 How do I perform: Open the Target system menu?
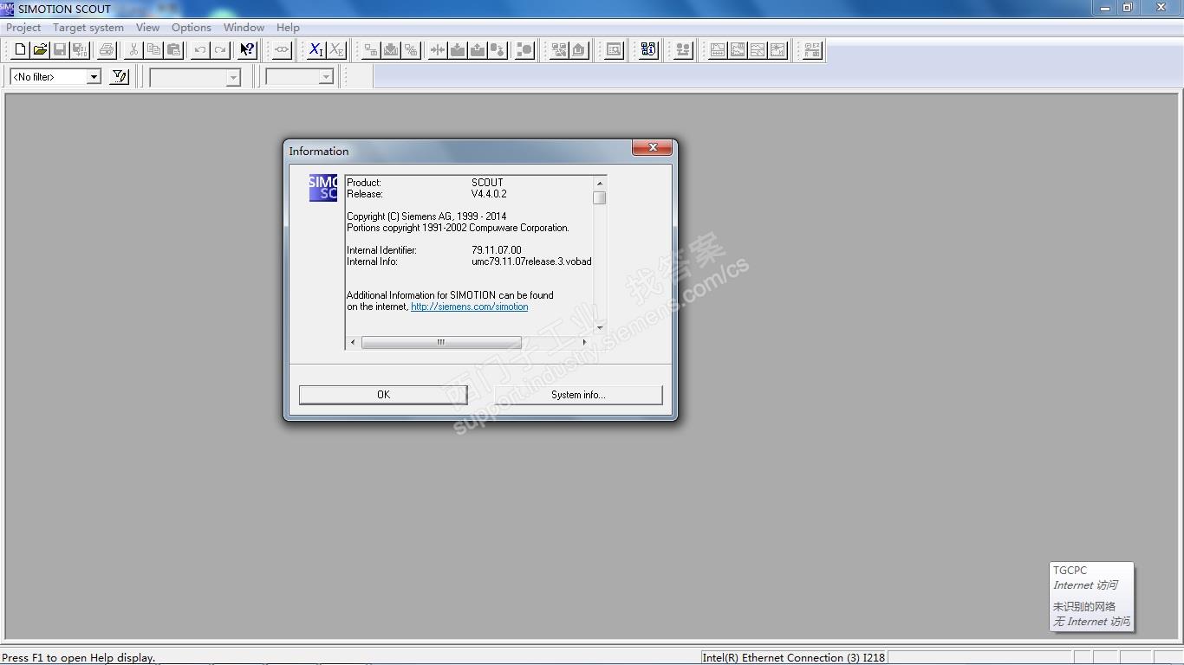(88, 28)
